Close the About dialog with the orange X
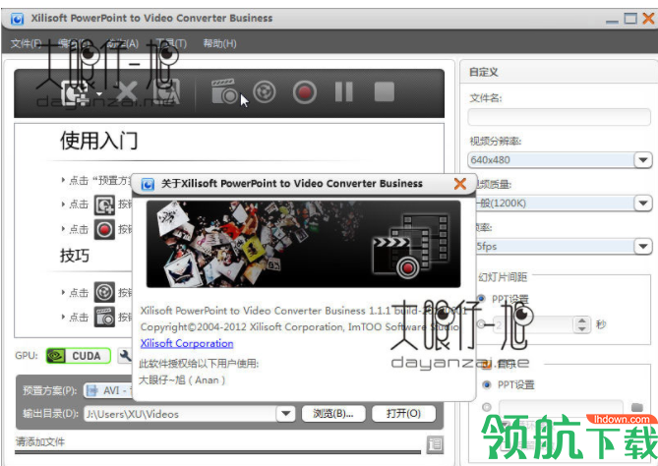Screen dimensions: 658x466 click(460, 183)
